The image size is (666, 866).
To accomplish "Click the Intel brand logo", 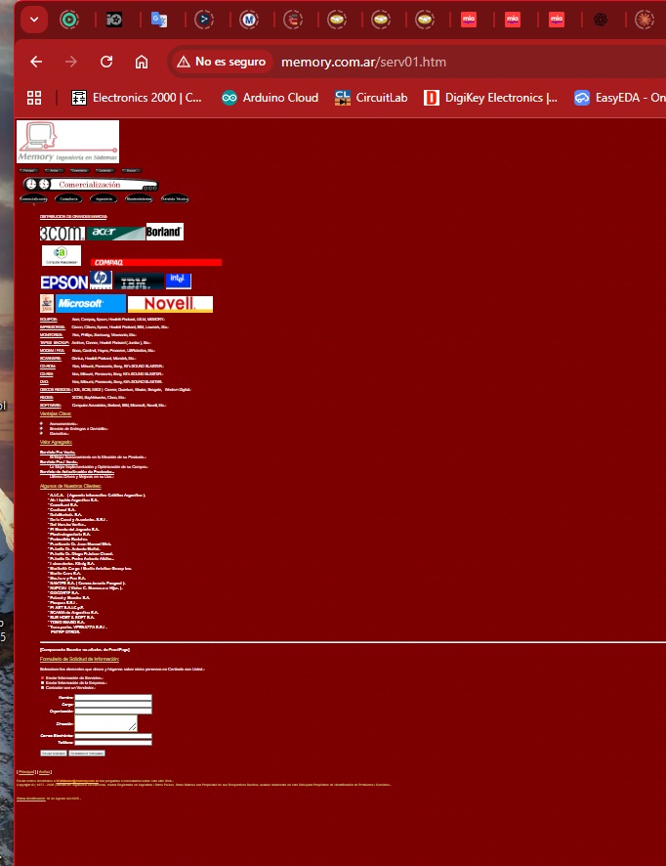I will [x=179, y=281].
